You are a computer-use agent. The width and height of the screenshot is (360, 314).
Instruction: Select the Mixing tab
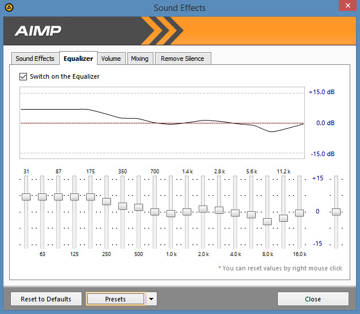[139, 59]
